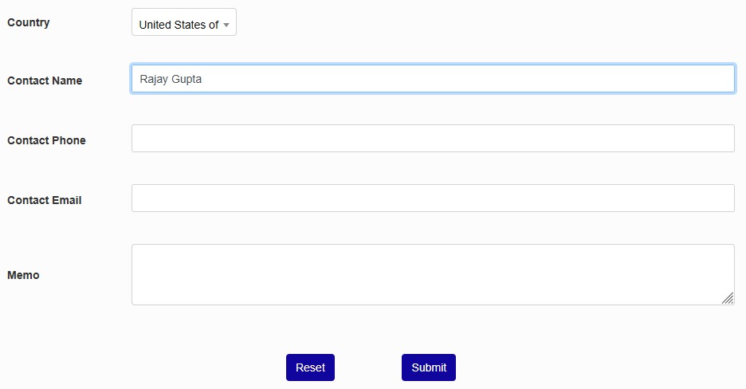Click the "Contact Phone" field label
The image size is (746, 389).
pos(46,140)
